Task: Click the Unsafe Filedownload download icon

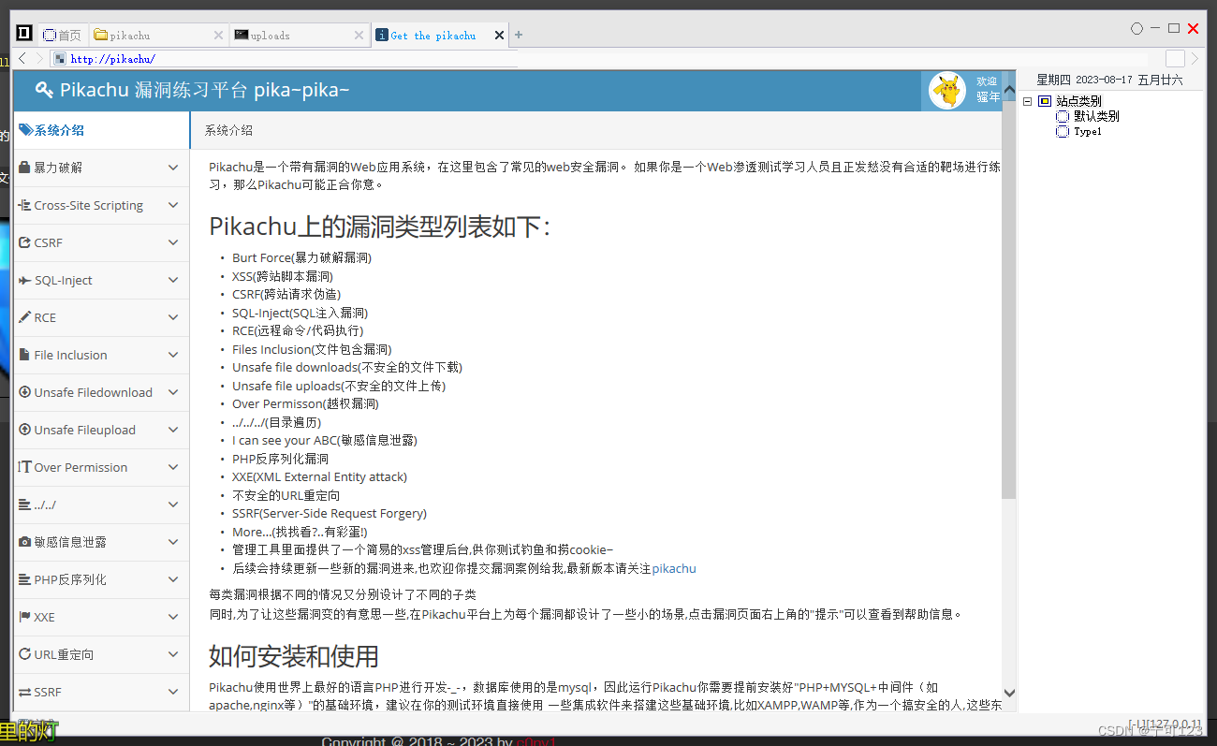Action: coord(25,392)
